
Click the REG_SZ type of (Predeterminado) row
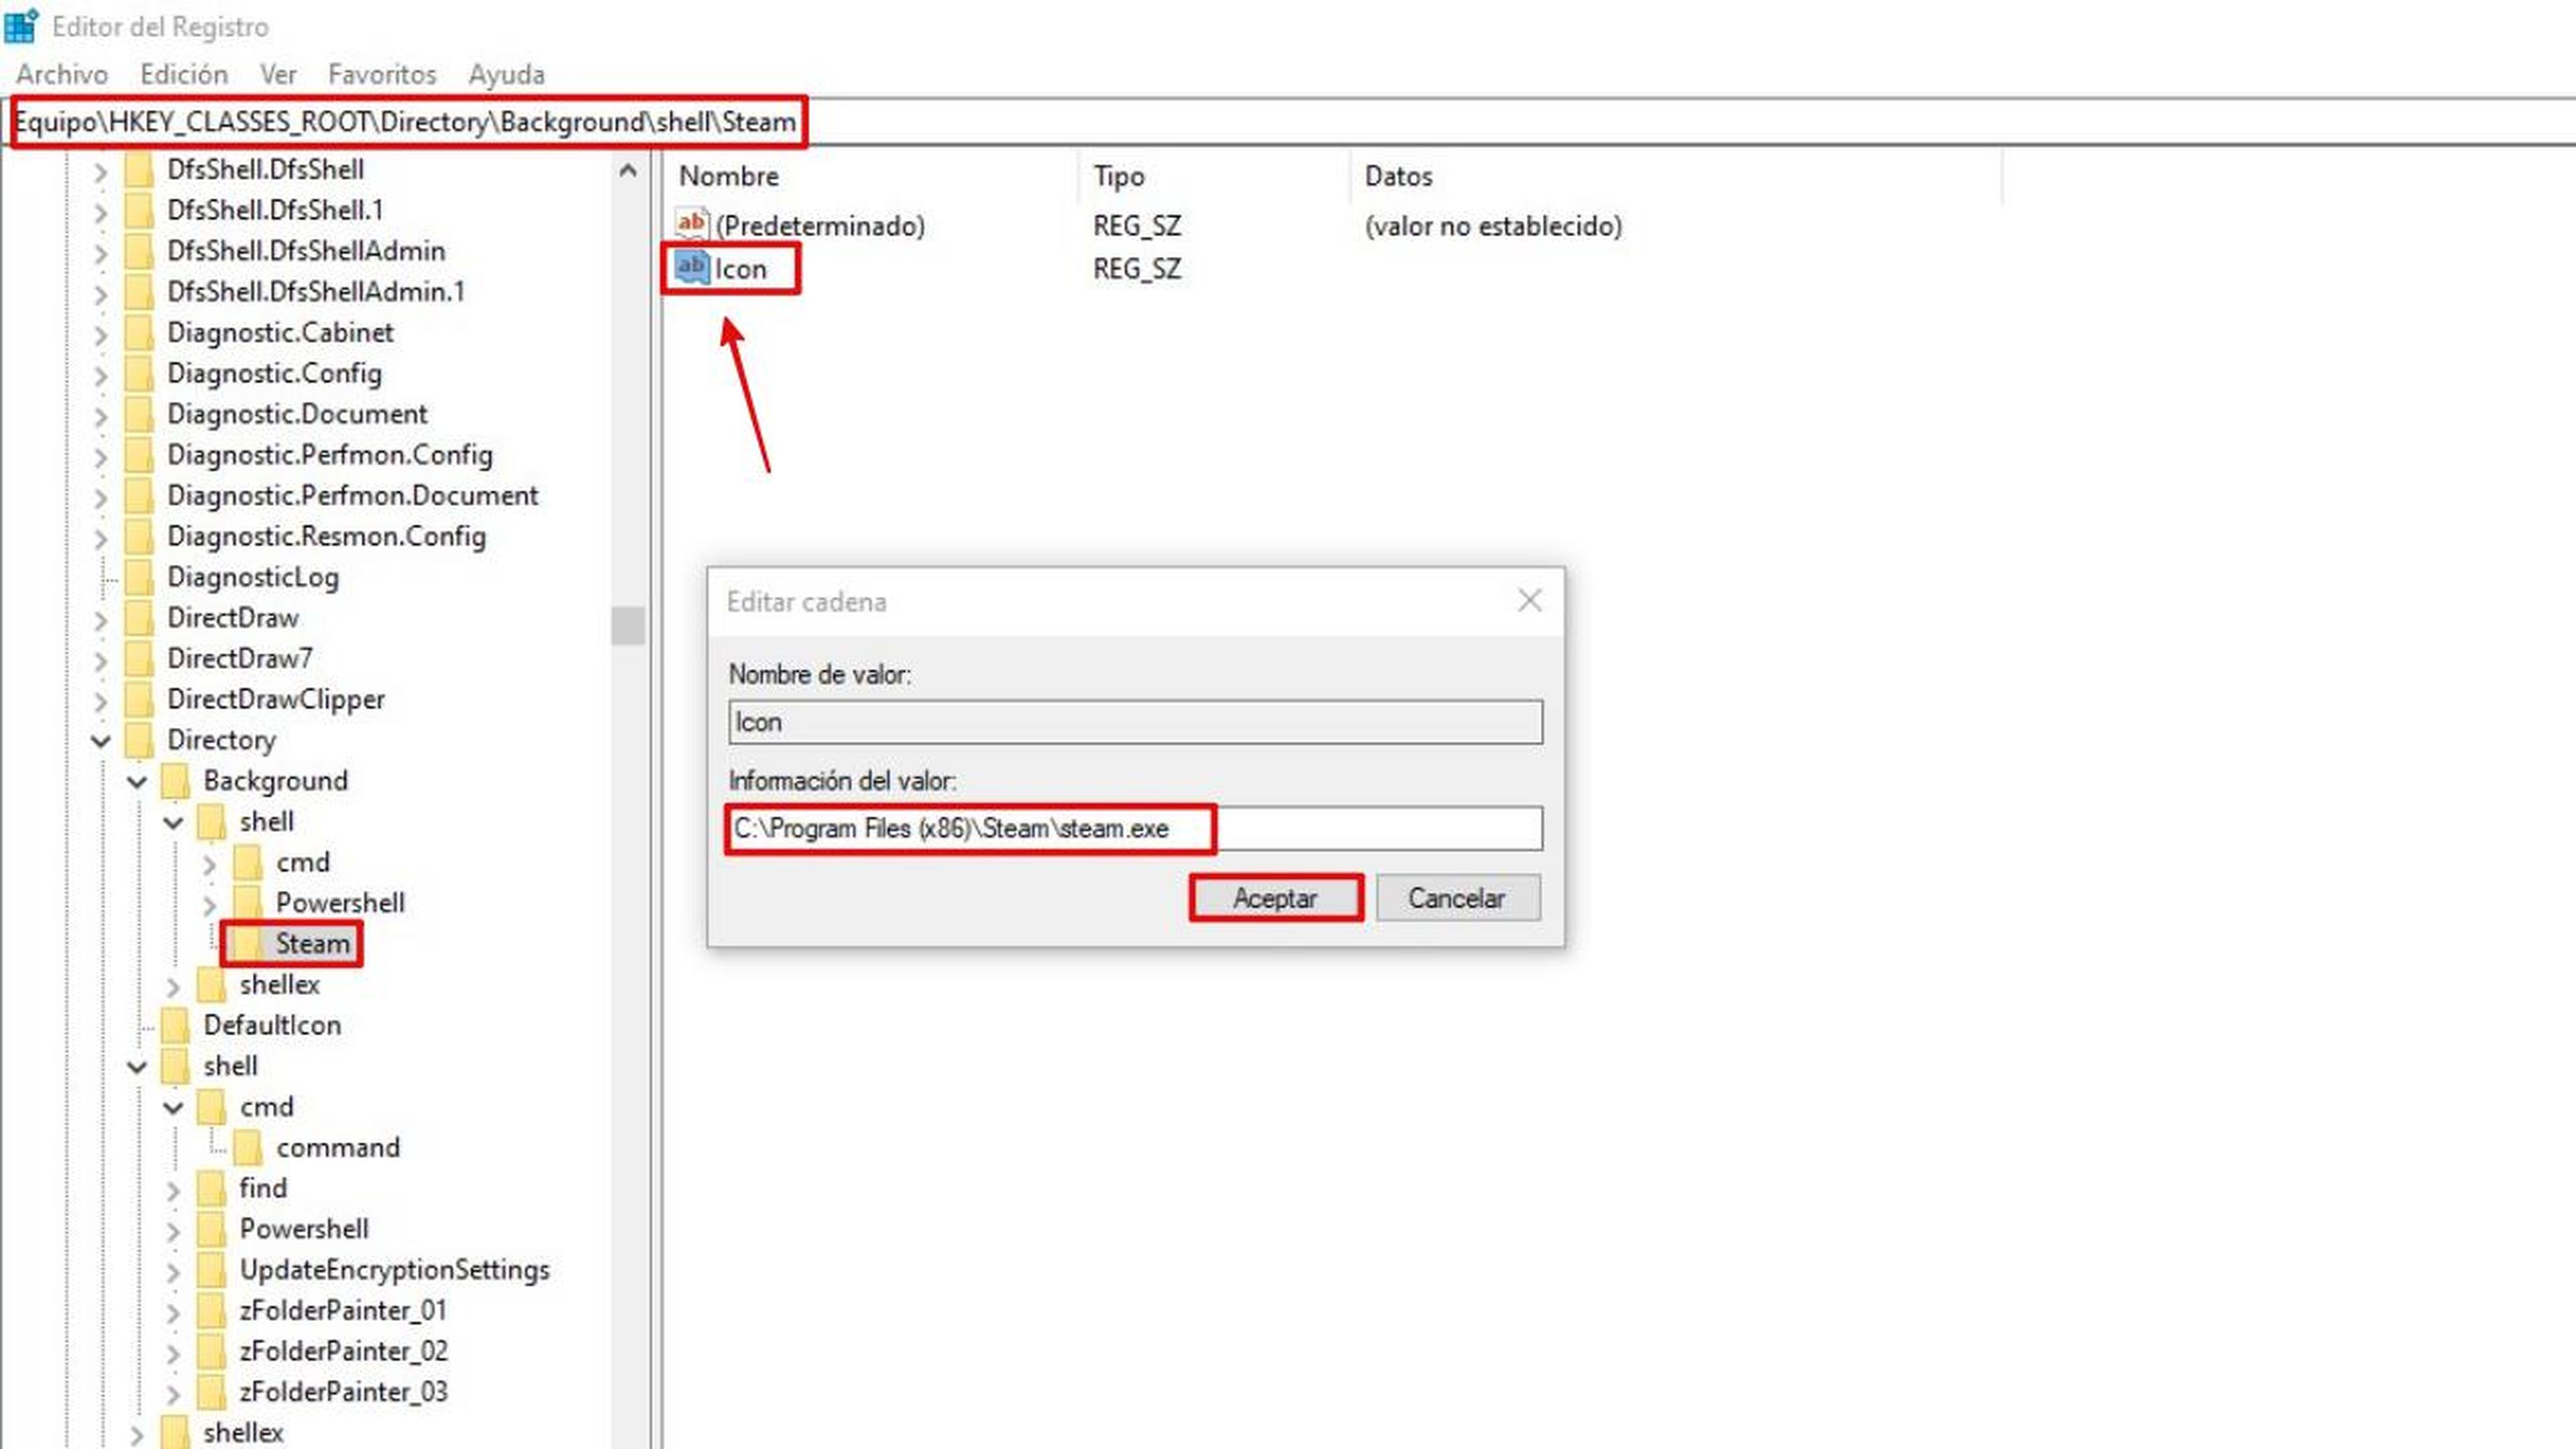[x=1137, y=226]
